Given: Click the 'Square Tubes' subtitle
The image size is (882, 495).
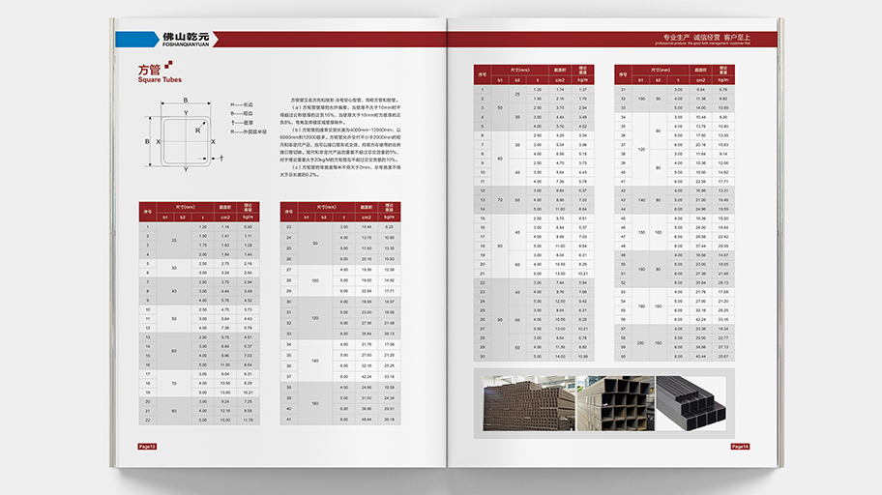Looking at the screenshot, I should click(160, 80).
